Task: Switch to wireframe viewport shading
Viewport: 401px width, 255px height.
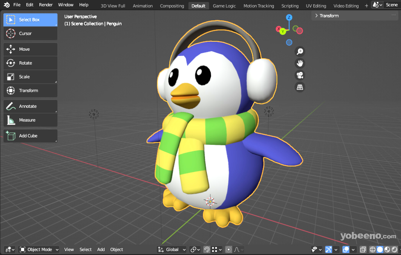Action: (x=373, y=250)
